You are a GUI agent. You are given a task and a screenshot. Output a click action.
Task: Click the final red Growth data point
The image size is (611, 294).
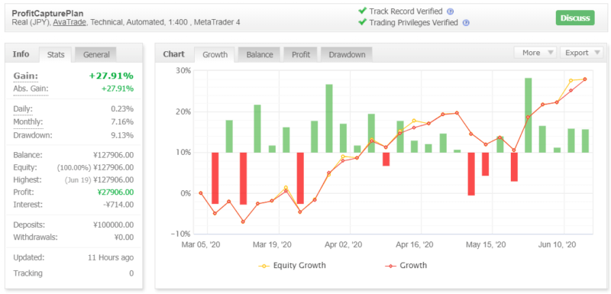point(585,79)
